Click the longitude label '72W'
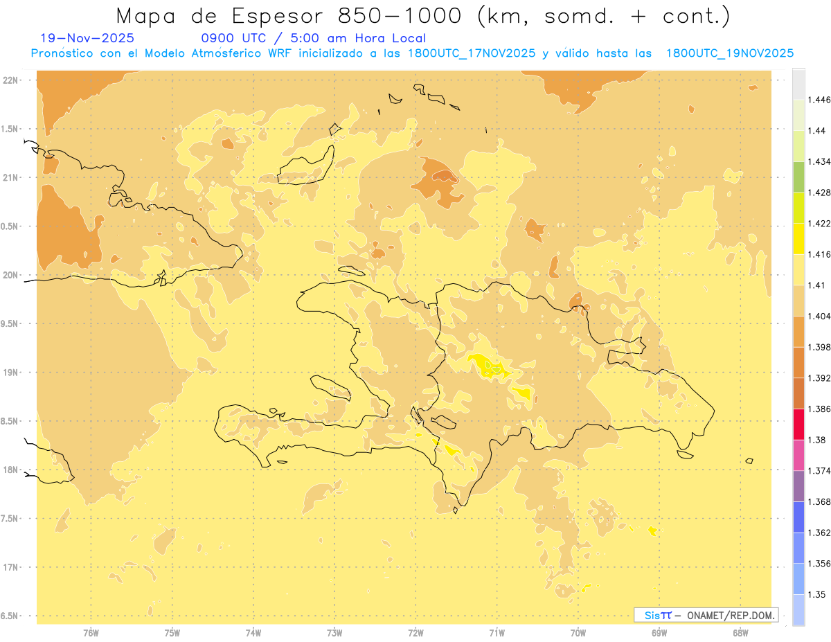 click(x=416, y=632)
